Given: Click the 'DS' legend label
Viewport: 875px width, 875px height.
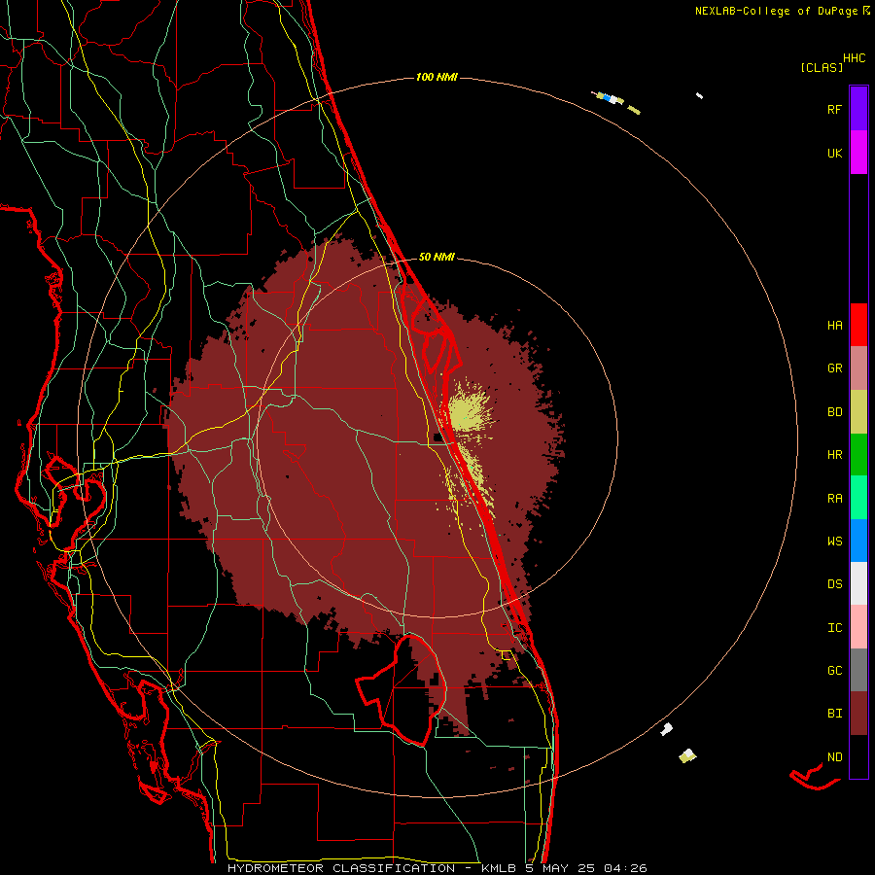Looking at the screenshot, I should [x=834, y=584].
